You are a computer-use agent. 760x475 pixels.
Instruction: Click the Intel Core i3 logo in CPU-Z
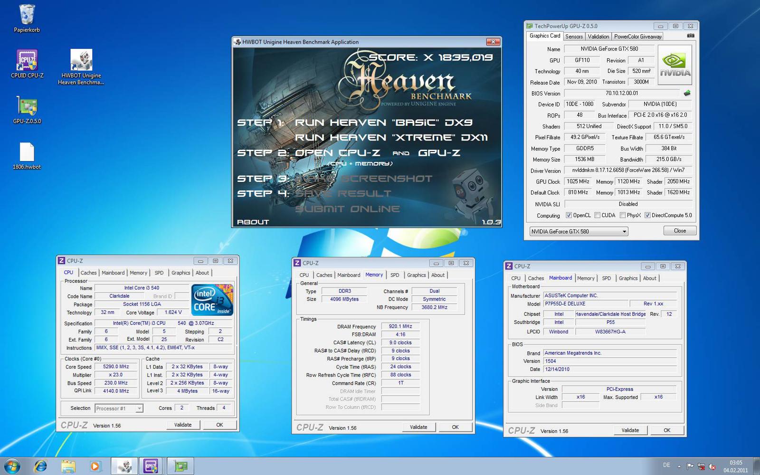212,300
